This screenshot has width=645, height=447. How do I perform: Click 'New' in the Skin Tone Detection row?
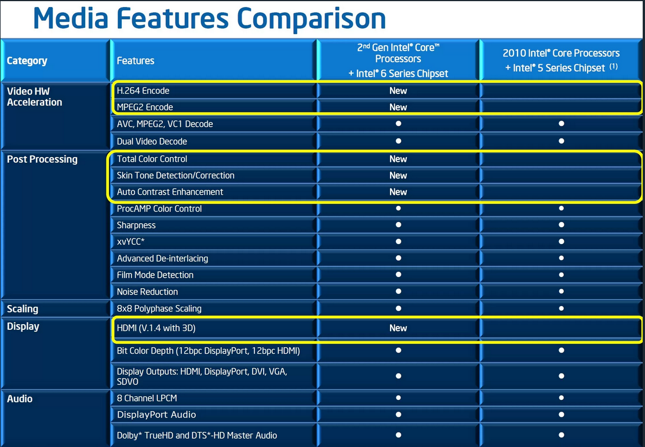[398, 175]
